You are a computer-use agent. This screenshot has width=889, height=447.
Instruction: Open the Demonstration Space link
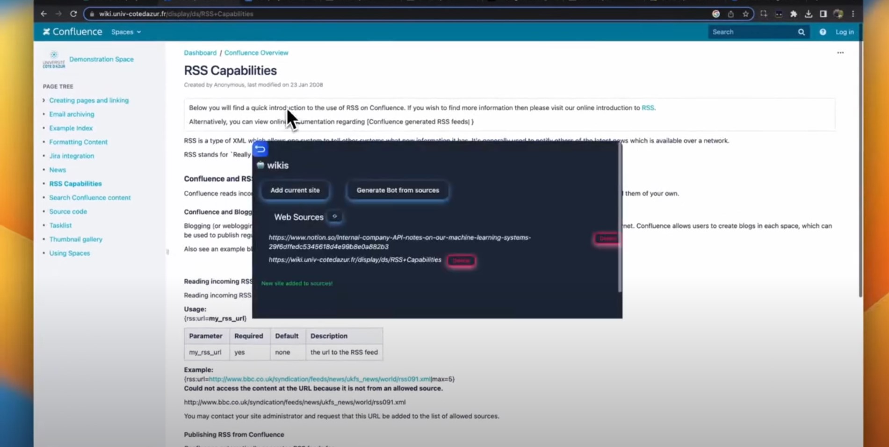[101, 59]
